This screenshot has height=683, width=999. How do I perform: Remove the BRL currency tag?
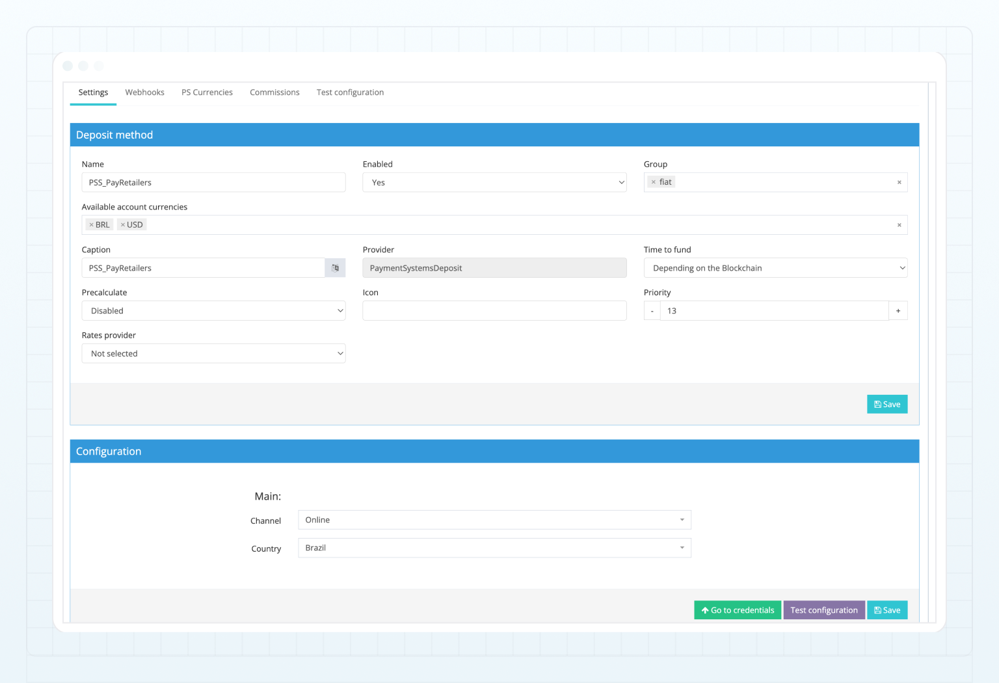[x=92, y=224]
